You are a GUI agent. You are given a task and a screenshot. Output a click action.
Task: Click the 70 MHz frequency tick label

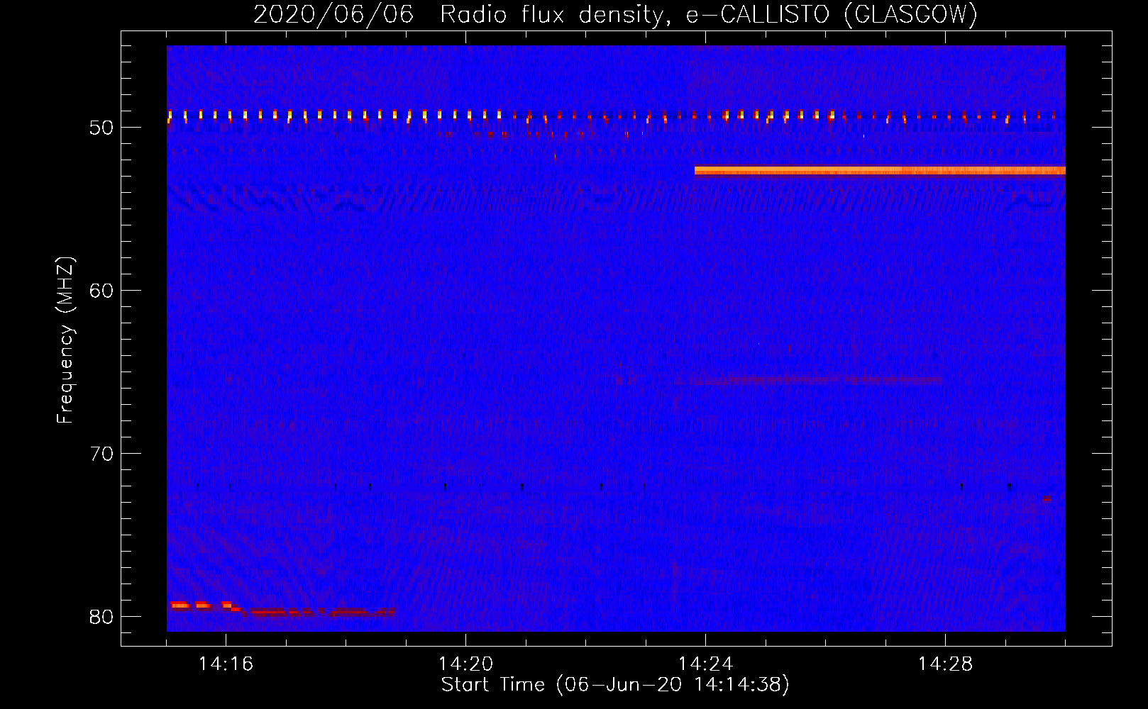pyautogui.click(x=101, y=454)
